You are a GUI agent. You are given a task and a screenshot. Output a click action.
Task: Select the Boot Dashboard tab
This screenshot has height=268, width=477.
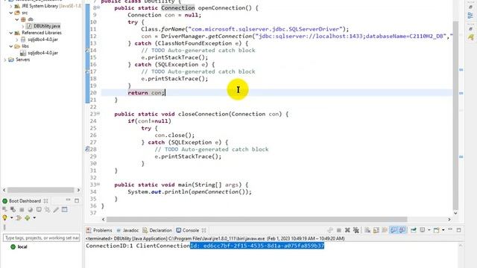coord(22,201)
